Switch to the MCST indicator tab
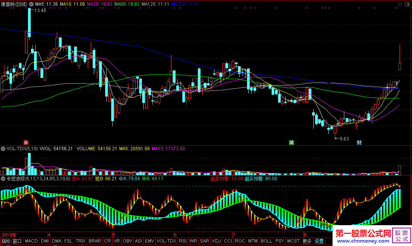The width and height of the screenshot is (412, 246). (x=293, y=241)
